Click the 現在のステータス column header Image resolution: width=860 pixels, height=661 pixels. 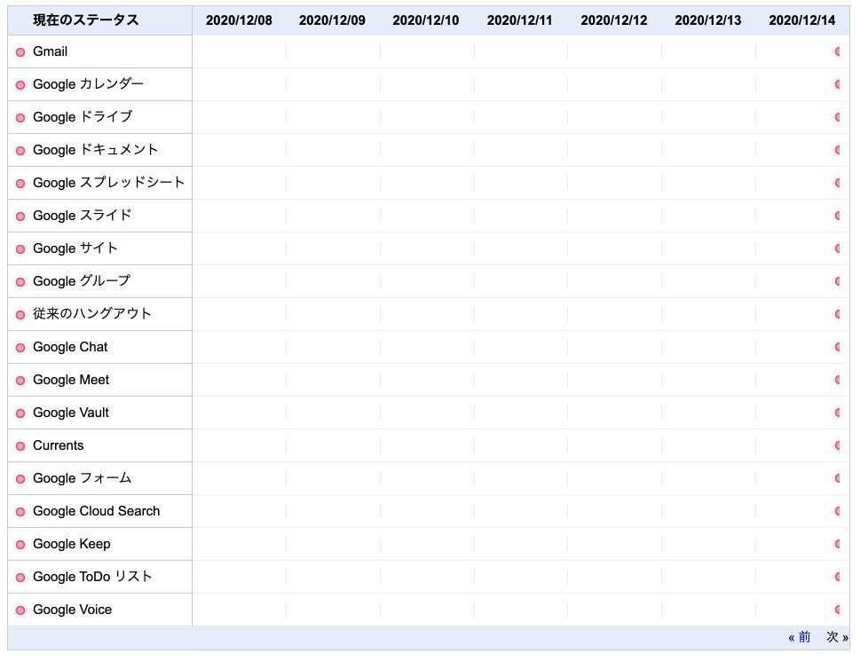tap(86, 20)
